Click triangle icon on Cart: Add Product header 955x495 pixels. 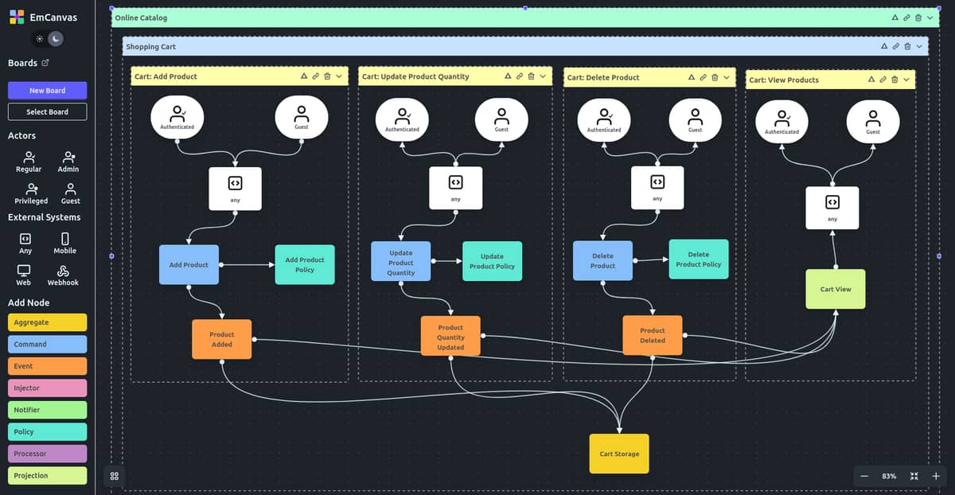tap(304, 76)
